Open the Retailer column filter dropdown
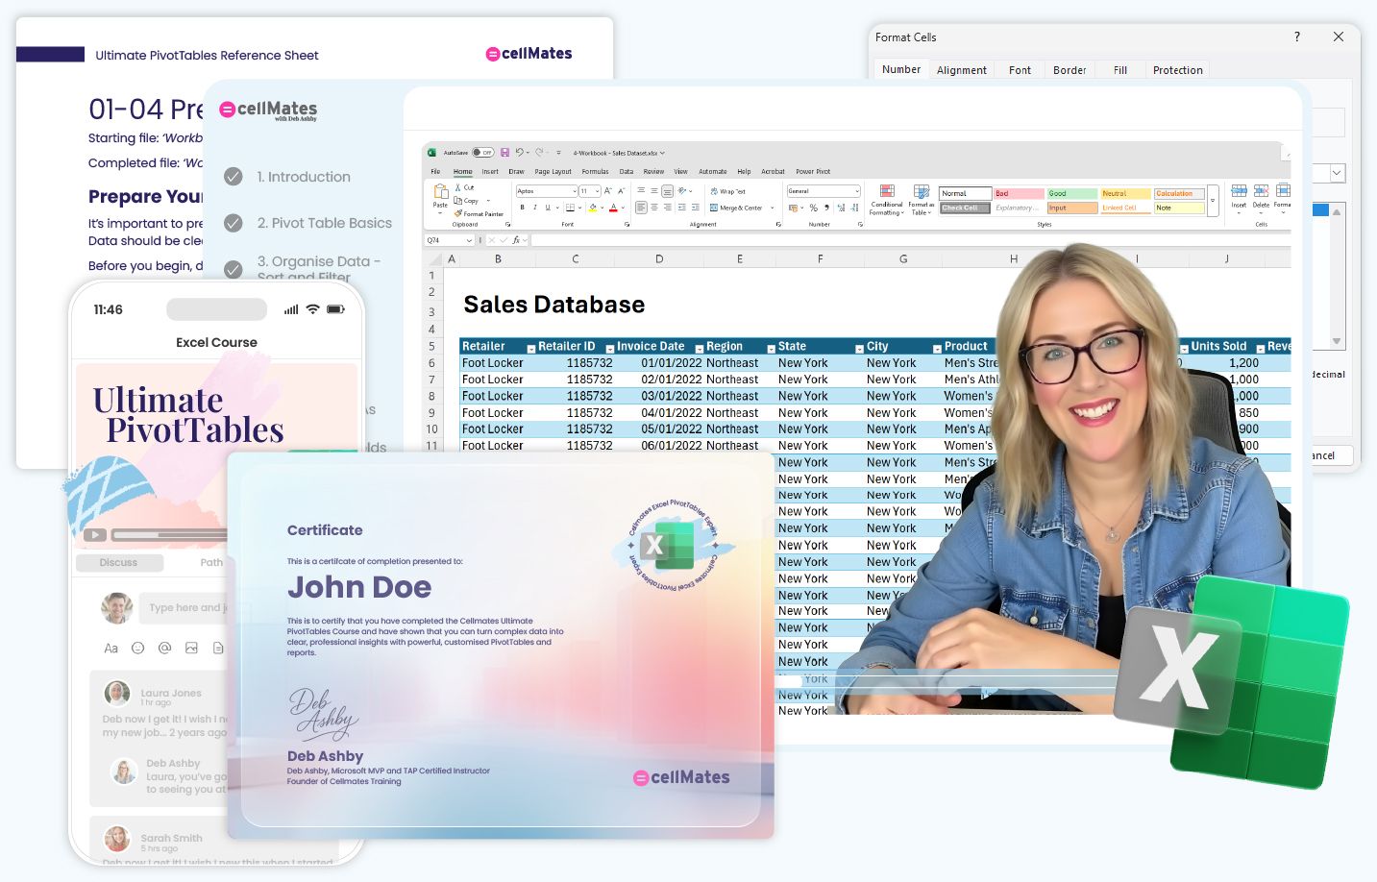 [x=530, y=348]
